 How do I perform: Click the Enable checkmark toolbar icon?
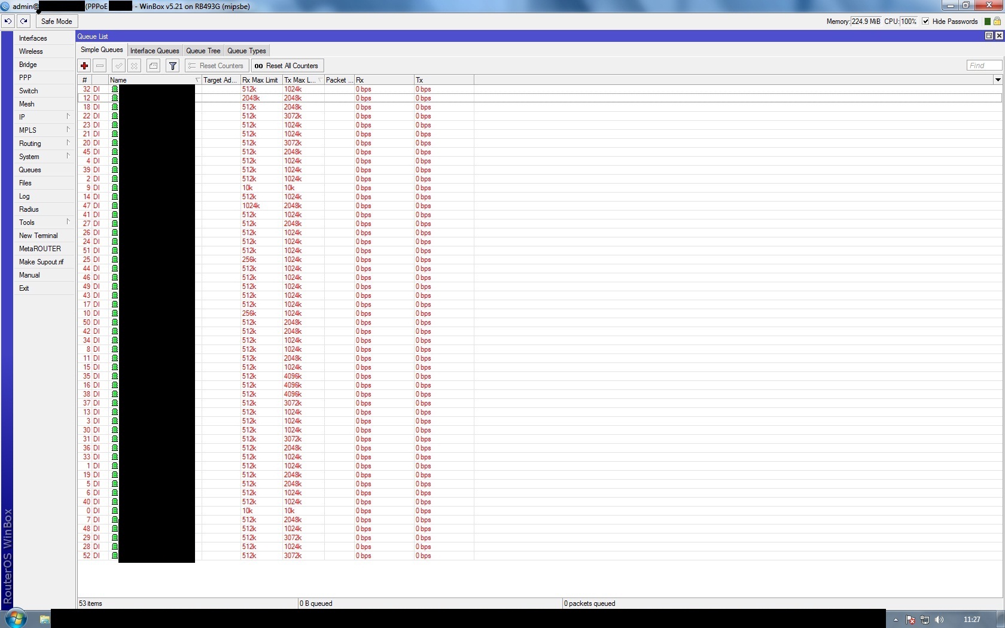click(x=118, y=66)
